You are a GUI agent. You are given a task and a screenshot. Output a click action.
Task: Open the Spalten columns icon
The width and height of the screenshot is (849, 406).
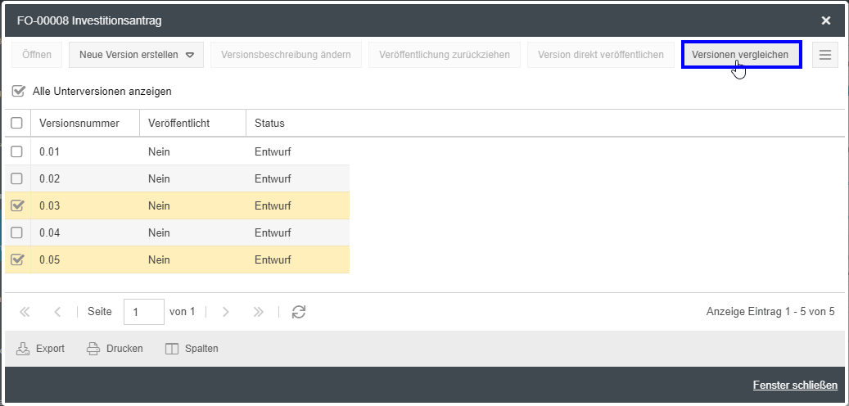(172, 349)
